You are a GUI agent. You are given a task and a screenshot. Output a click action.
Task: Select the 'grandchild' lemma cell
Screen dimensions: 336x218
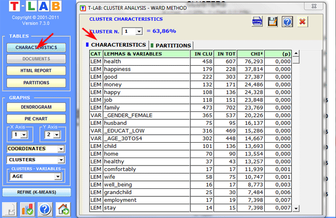click(x=147, y=193)
